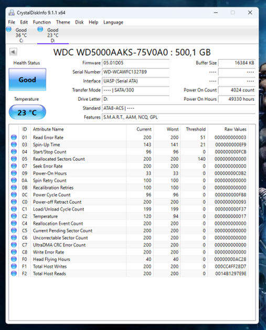Click raw value 0014B1297E9E
Image resolution: width=266 pixels, height=330 pixels.
click(x=230, y=274)
